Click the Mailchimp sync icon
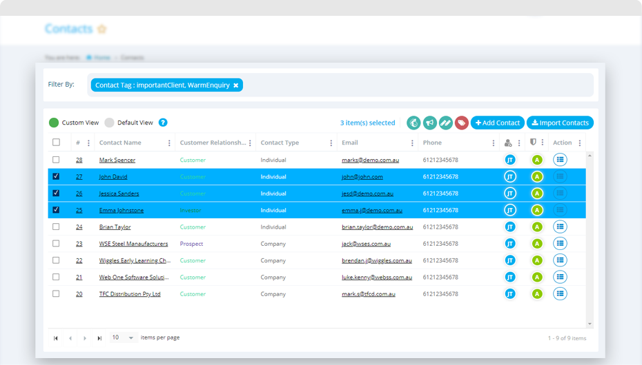The height and width of the screenshot is (365, 642). [414, 123]
